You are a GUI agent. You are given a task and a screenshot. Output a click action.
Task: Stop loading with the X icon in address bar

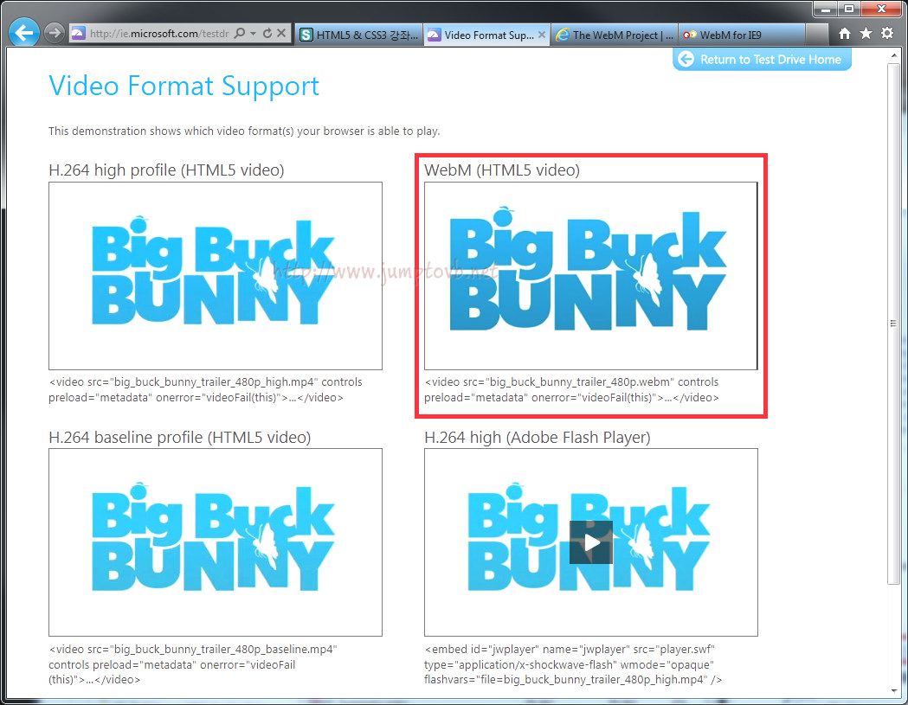(x=280, y=33)
